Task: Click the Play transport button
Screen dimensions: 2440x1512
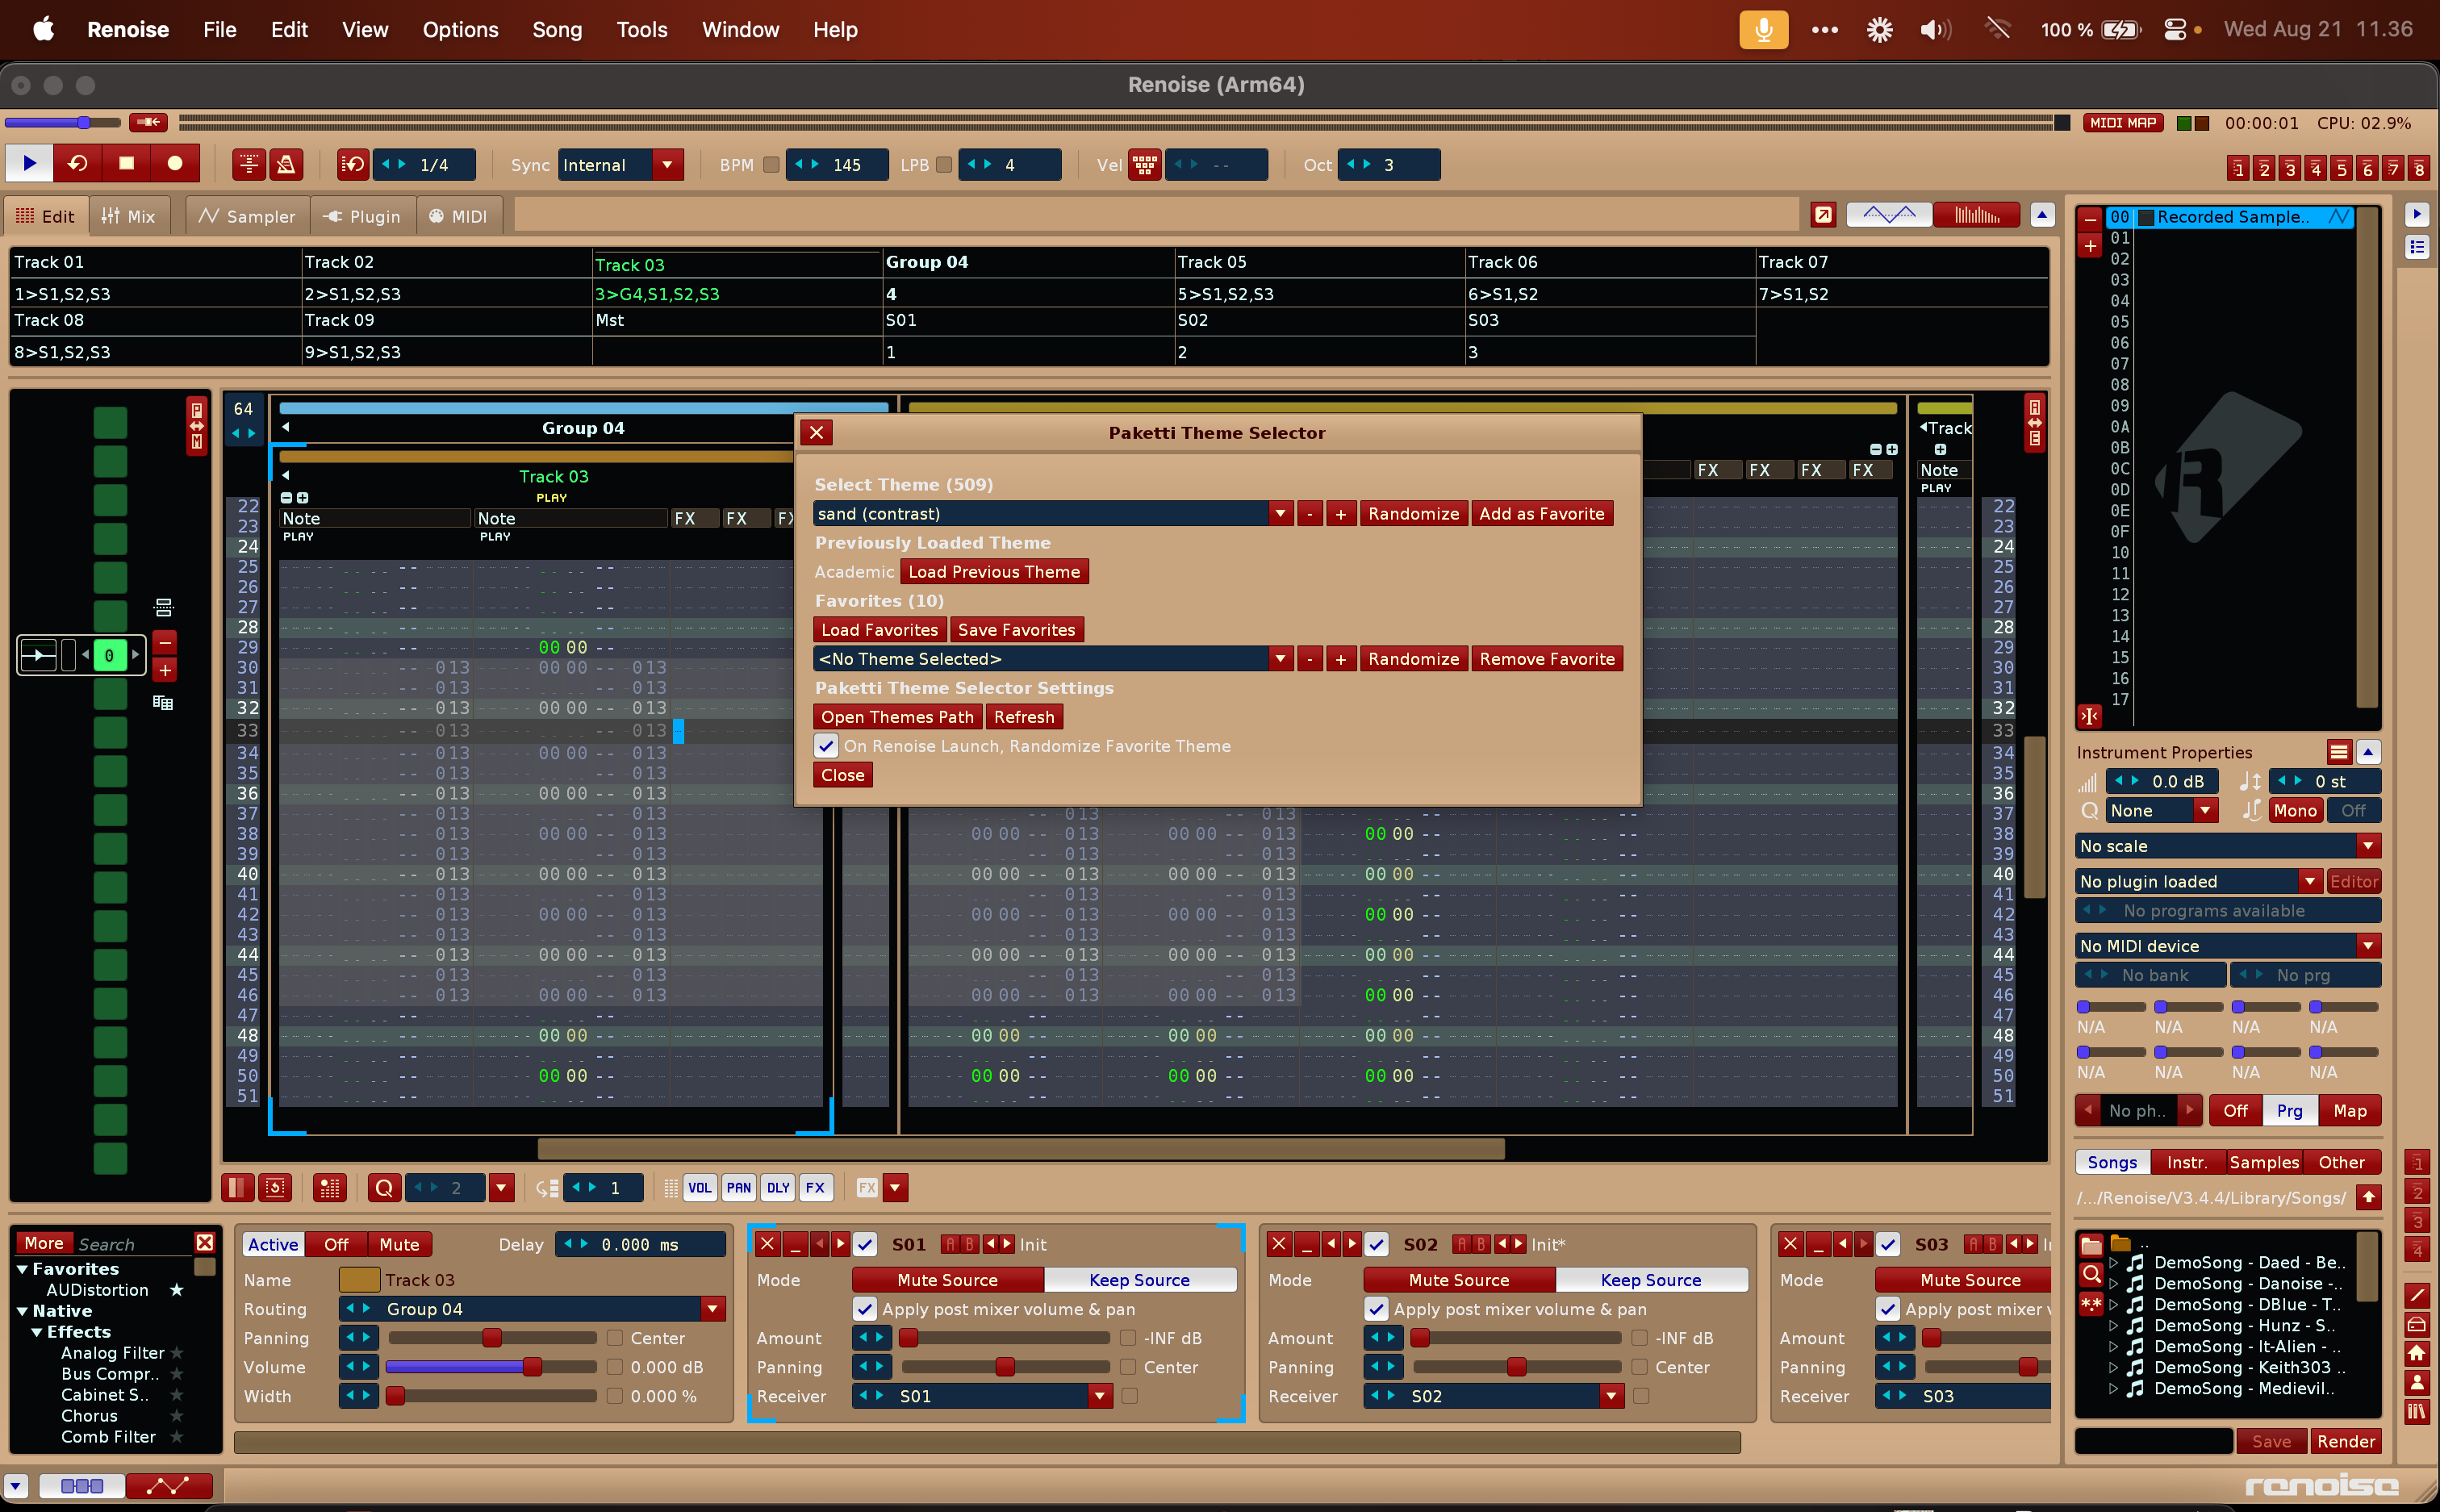Action: (x=29, y=164)
